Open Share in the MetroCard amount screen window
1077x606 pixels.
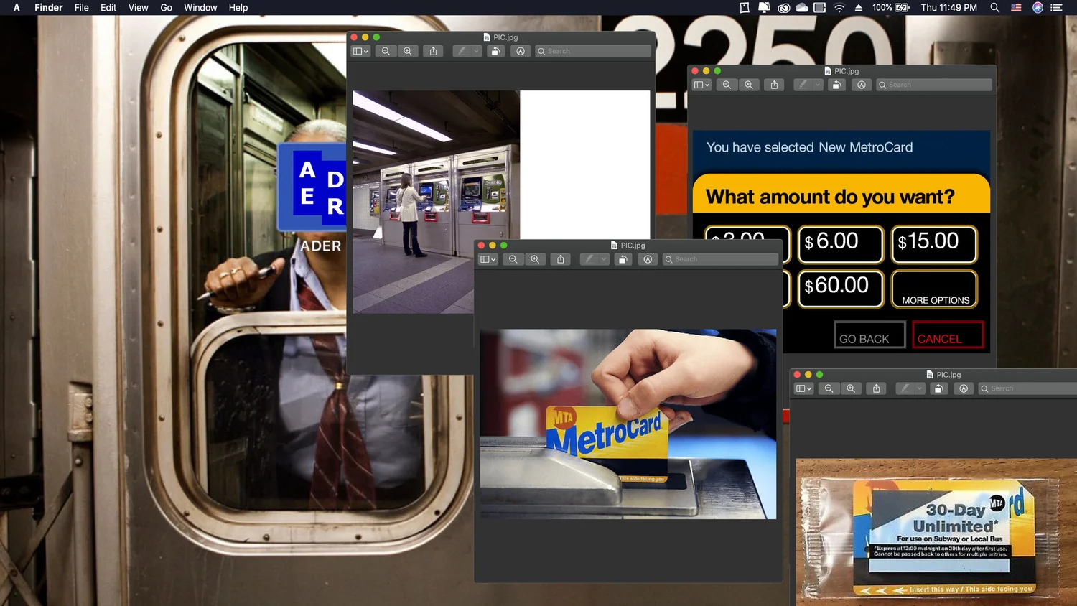[x=774, y=85]
